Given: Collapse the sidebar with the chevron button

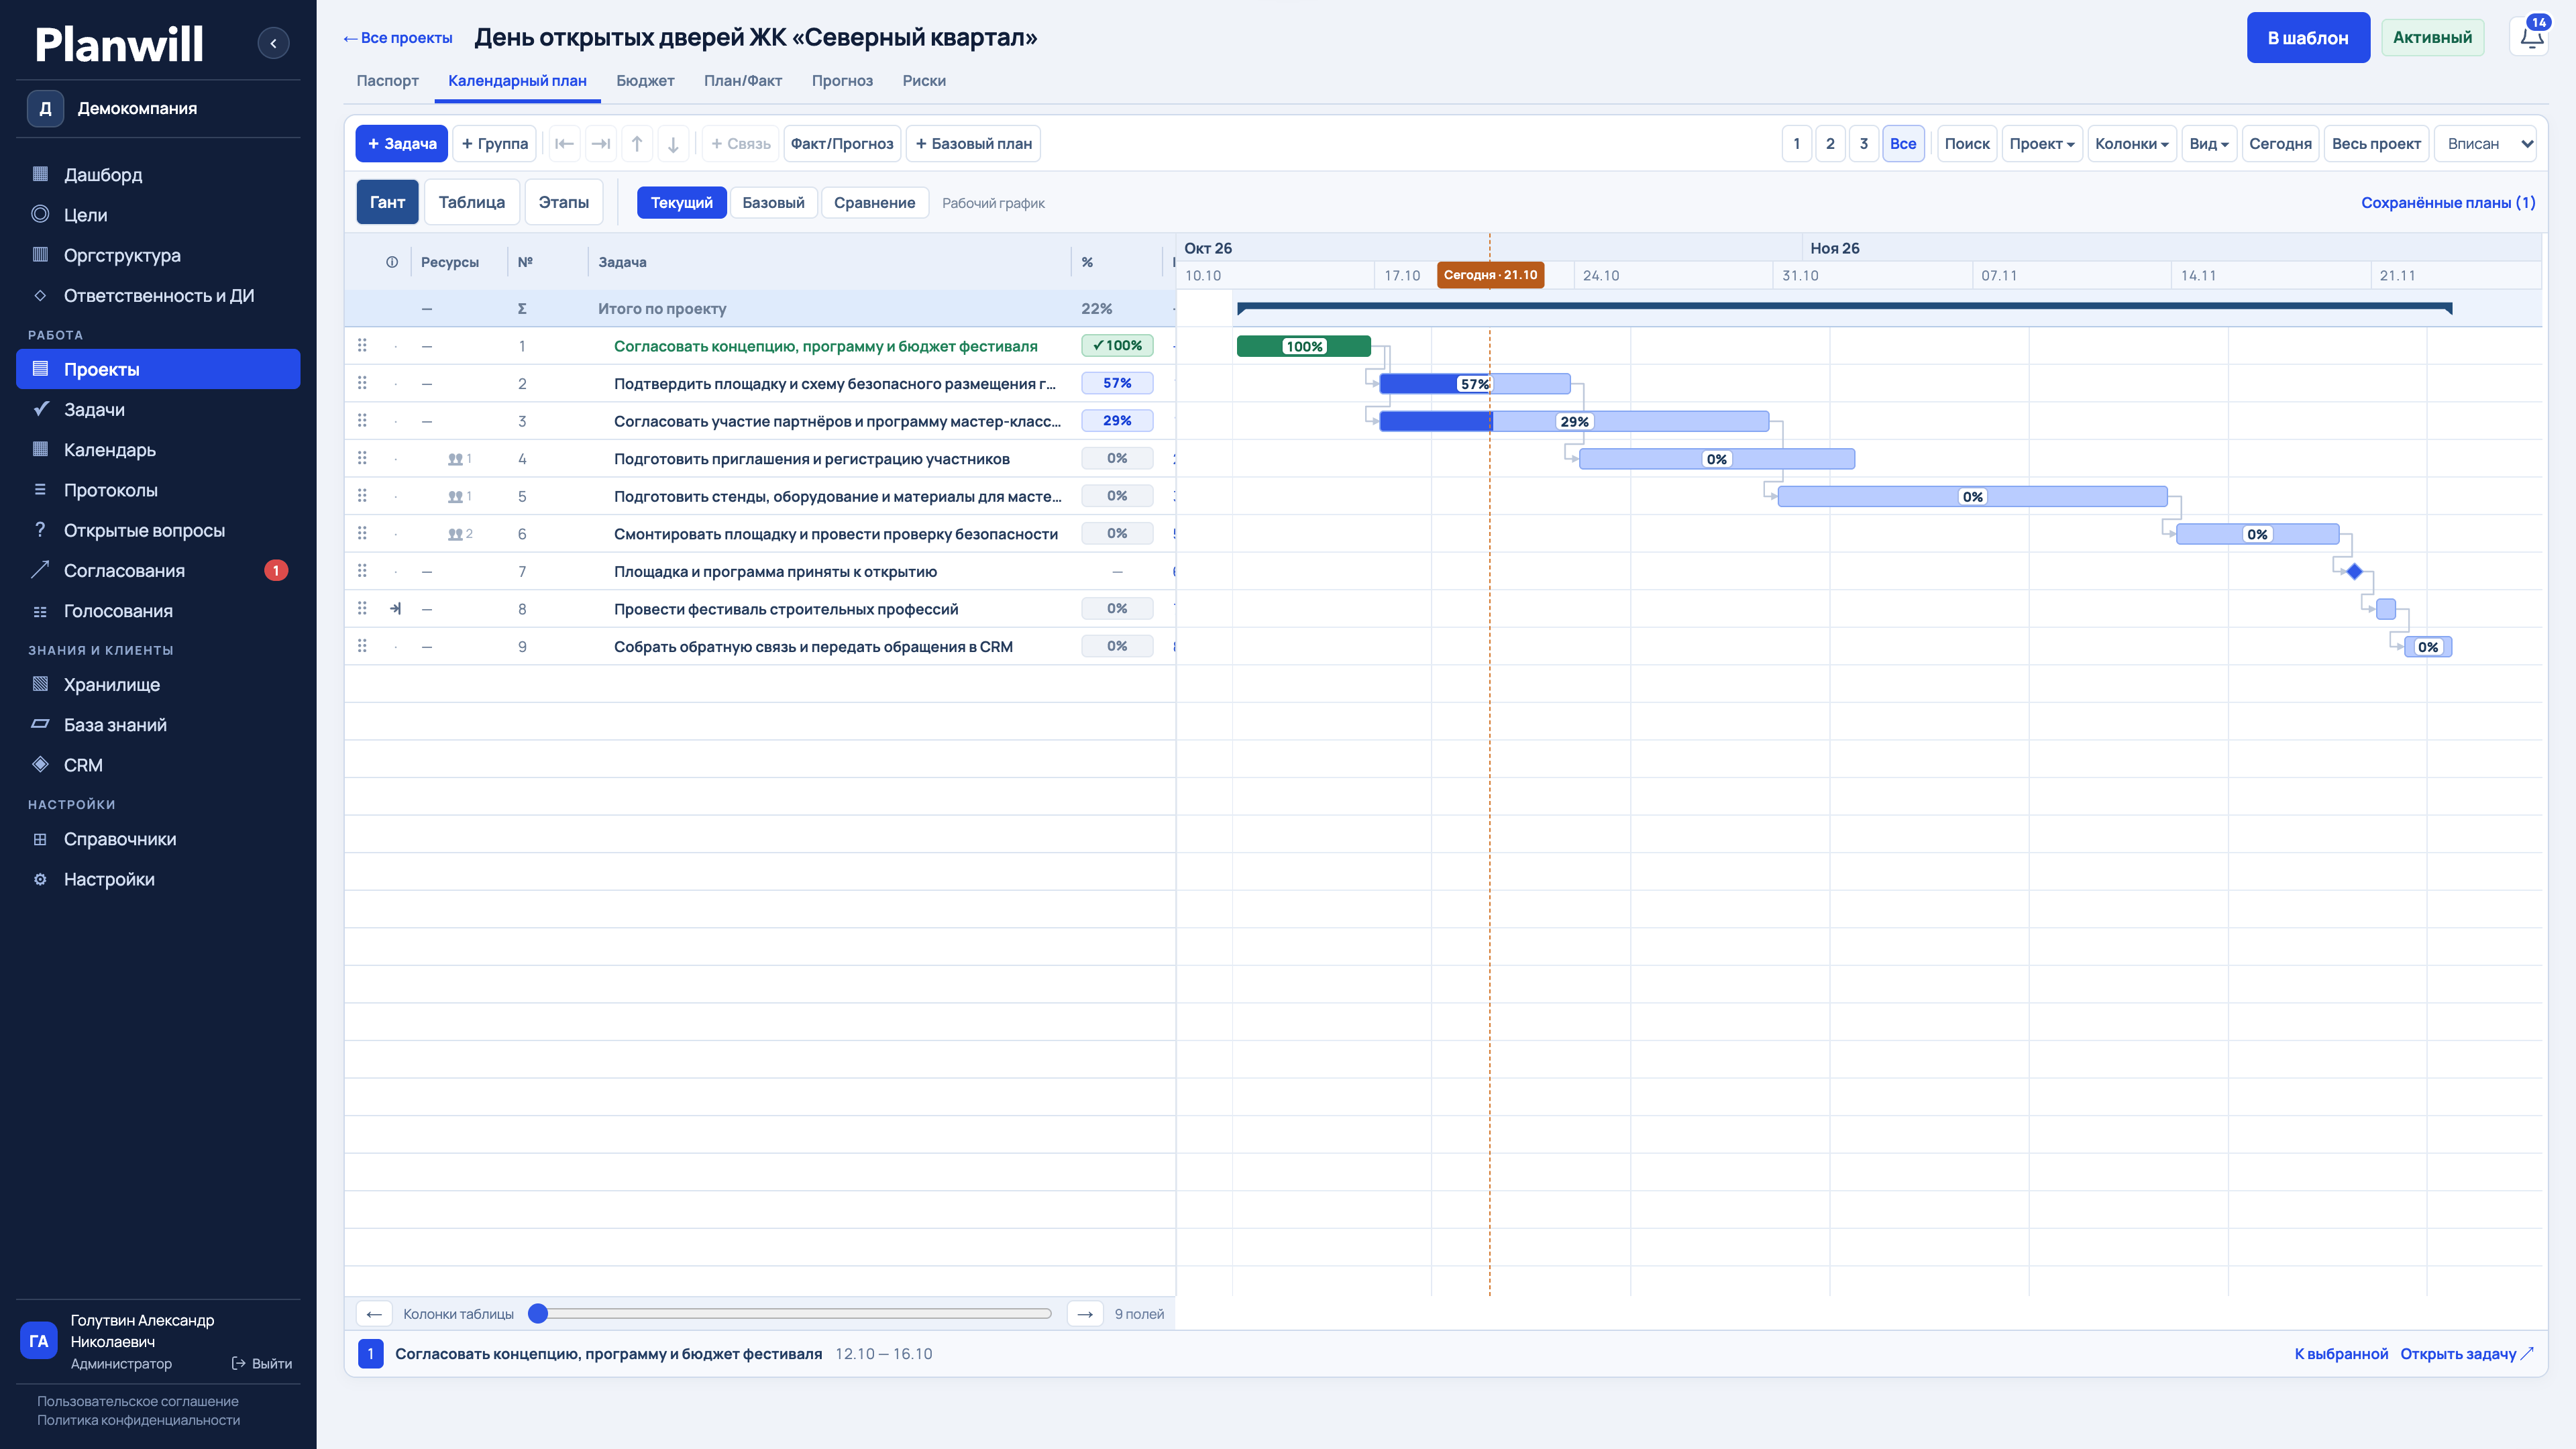Looking at the screenshot, I should (x=273, y=43).
